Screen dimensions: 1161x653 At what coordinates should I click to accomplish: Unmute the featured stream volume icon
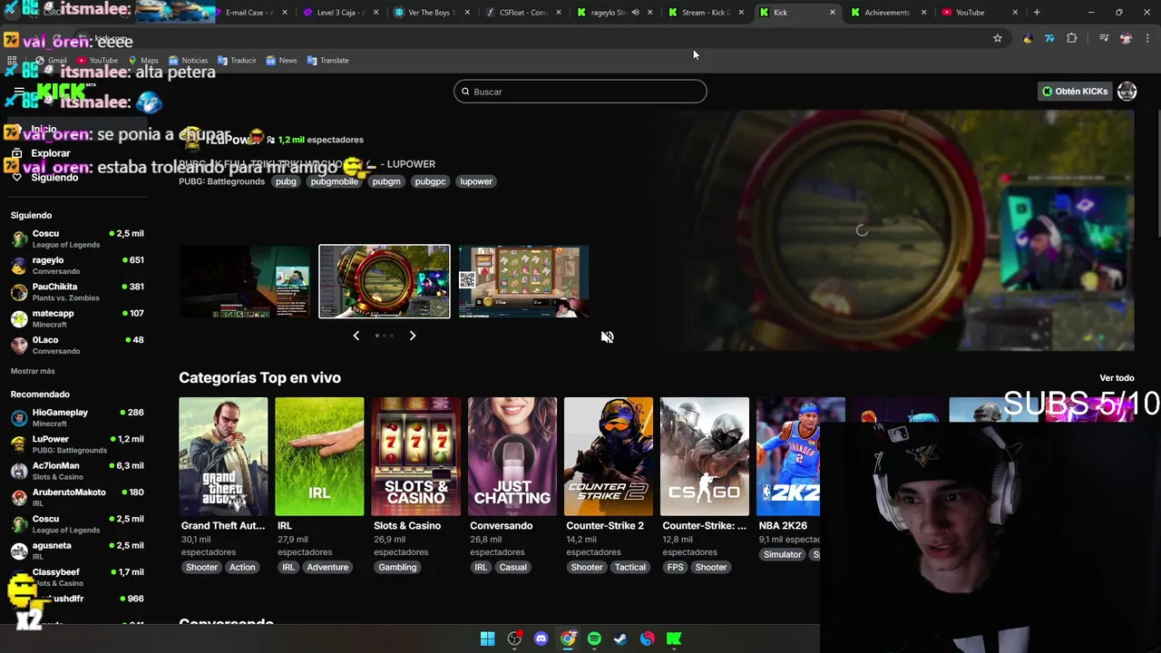click(x=607, y=336)
